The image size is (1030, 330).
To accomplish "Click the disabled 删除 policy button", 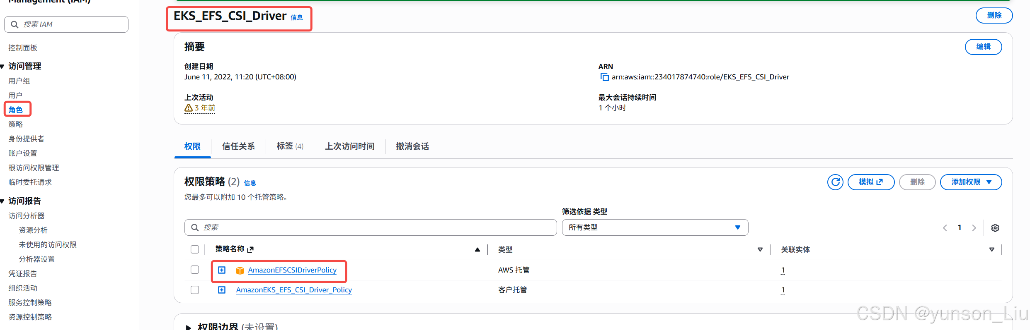I will coord(917,182).
